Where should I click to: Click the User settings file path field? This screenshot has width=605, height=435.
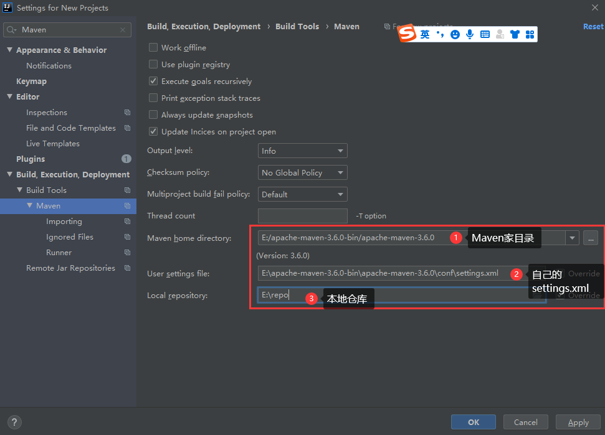click(402, 273)
